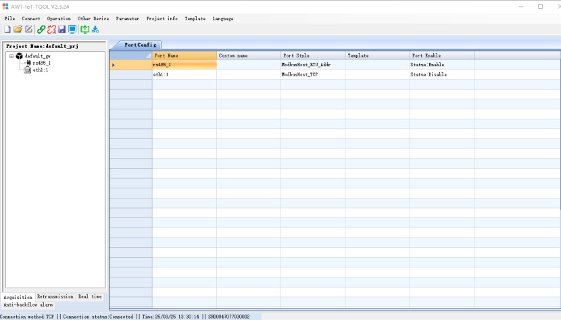Open the Parameter menu
This screenshot has height=320, width=561.
click(127, 19)
